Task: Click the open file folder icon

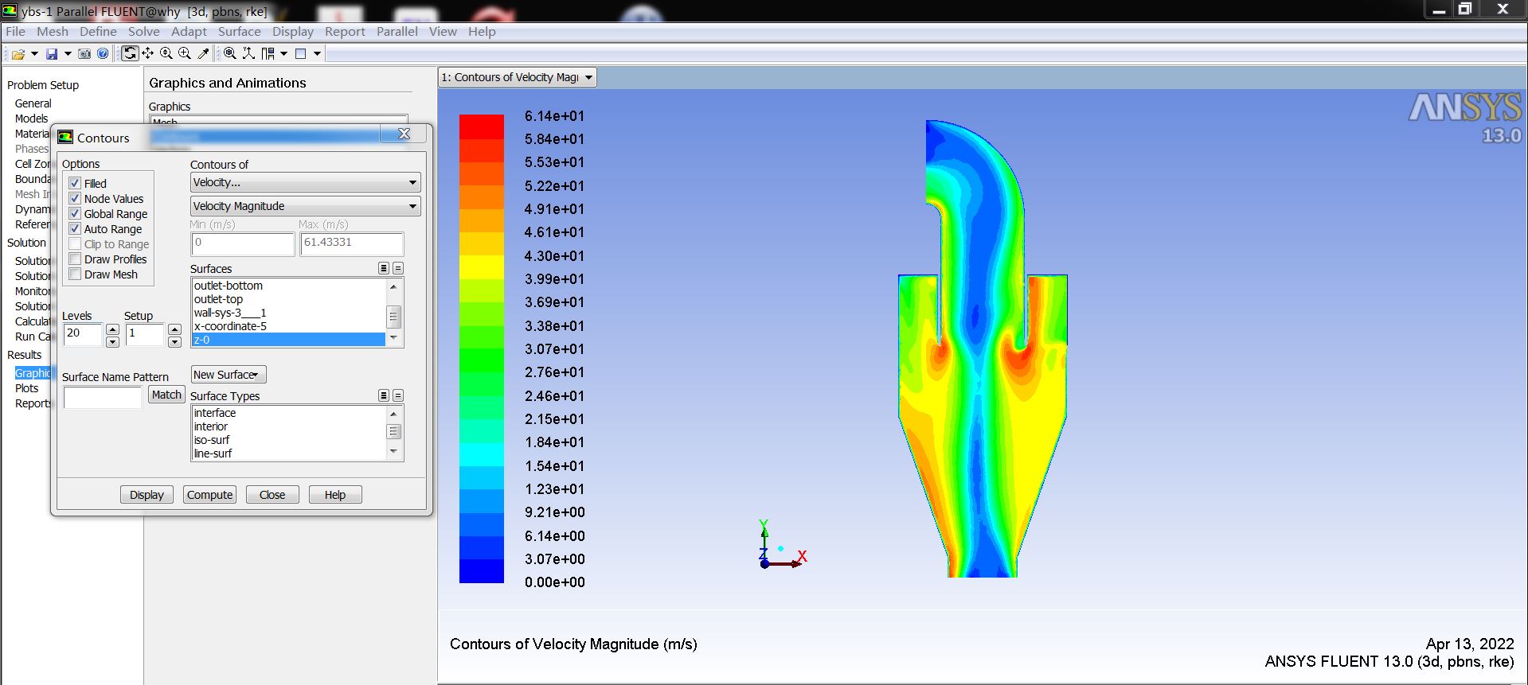Action: [18, 54]
